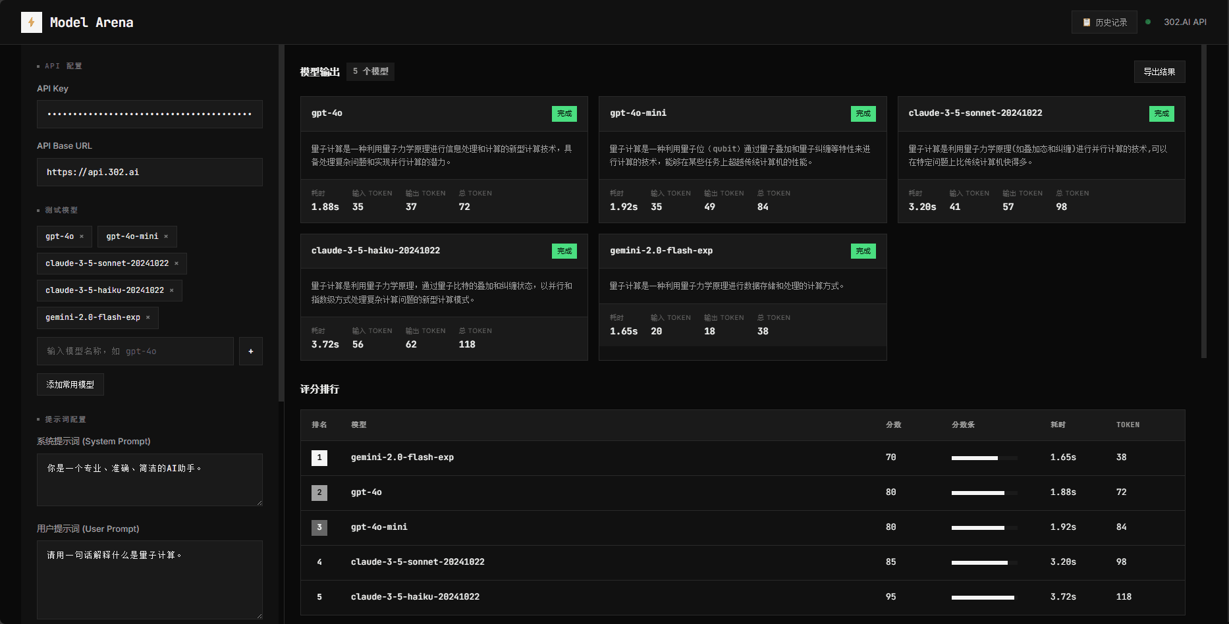Remove claude-3-5-sonnet-20241022 from test models
The height and width of the screenshot is (624, 1229).
[177, 263]
